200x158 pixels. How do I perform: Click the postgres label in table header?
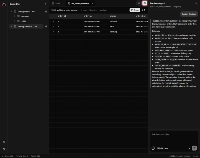(104, 10)
